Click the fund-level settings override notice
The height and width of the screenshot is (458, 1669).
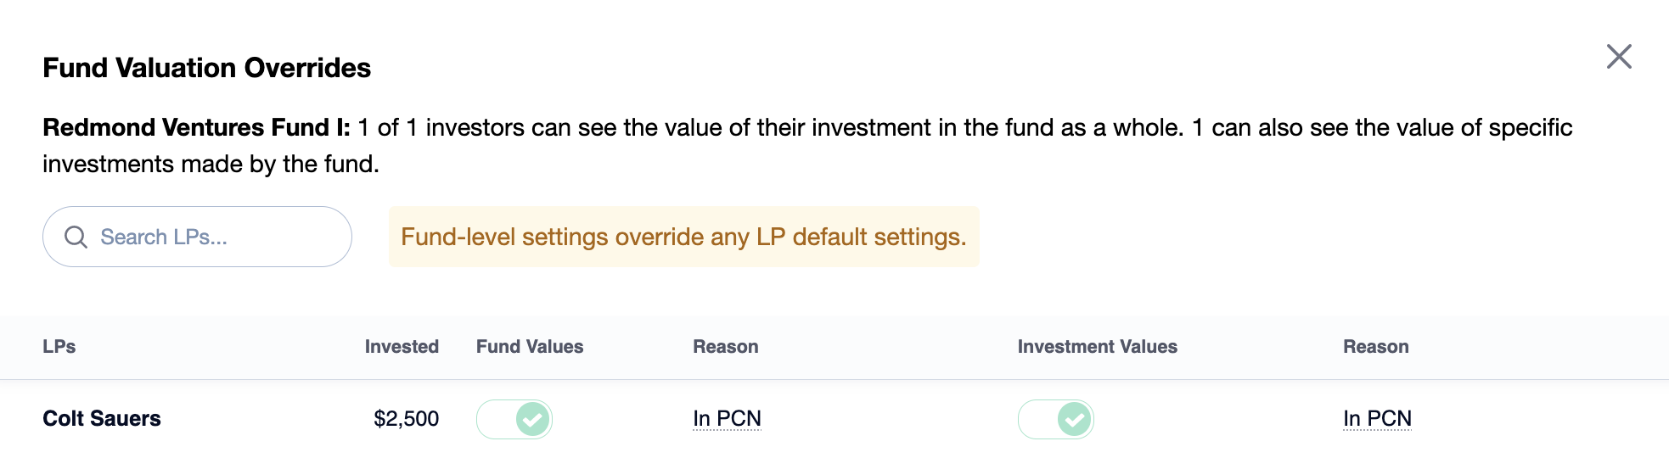(x=683, y=237)
